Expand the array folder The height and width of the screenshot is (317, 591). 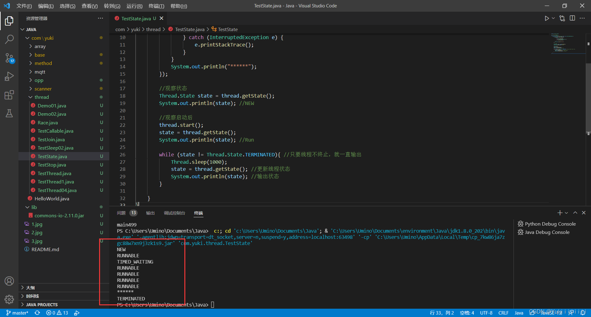(64, 46)
